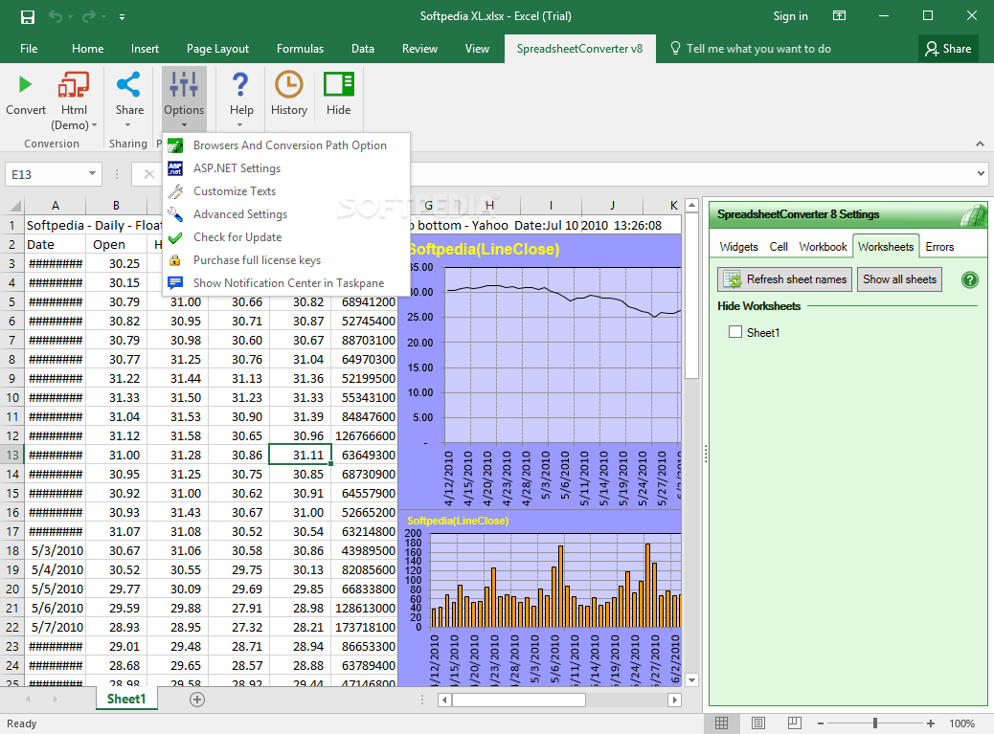Open the Html (Demo) conversion icon
Screen dimensions: 994x734
(x=74, y=84)
